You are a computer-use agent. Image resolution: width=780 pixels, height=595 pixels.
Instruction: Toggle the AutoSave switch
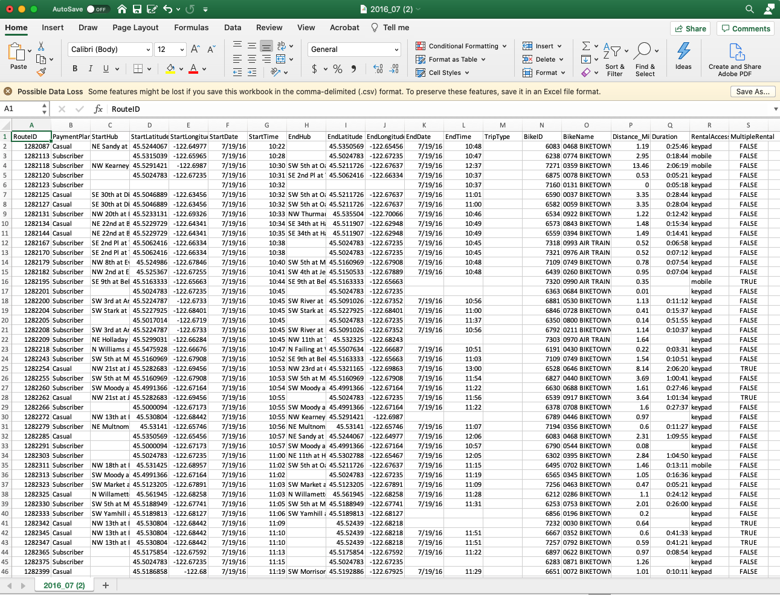pyautogui.click(x=97, y=9)
